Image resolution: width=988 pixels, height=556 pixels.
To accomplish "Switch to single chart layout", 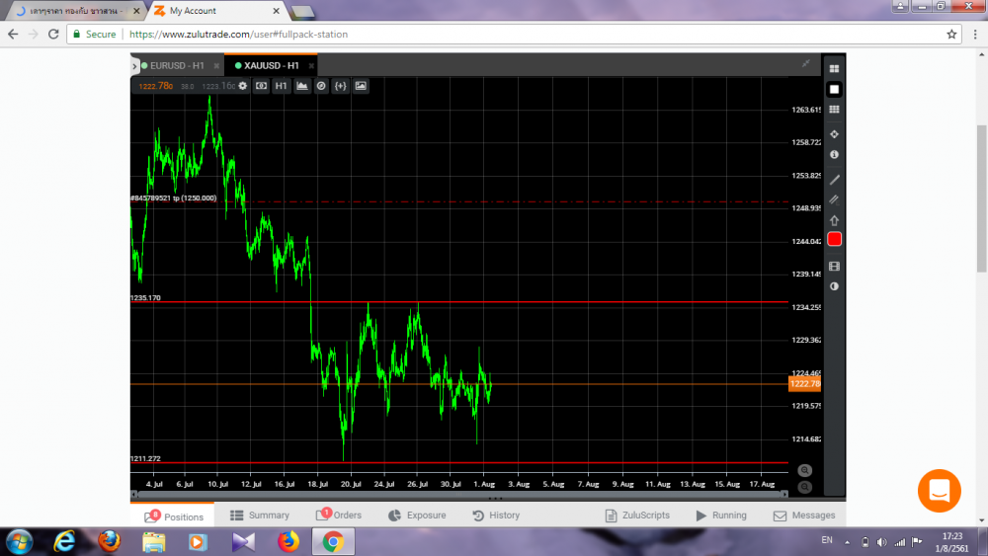I will click(834, 89).
